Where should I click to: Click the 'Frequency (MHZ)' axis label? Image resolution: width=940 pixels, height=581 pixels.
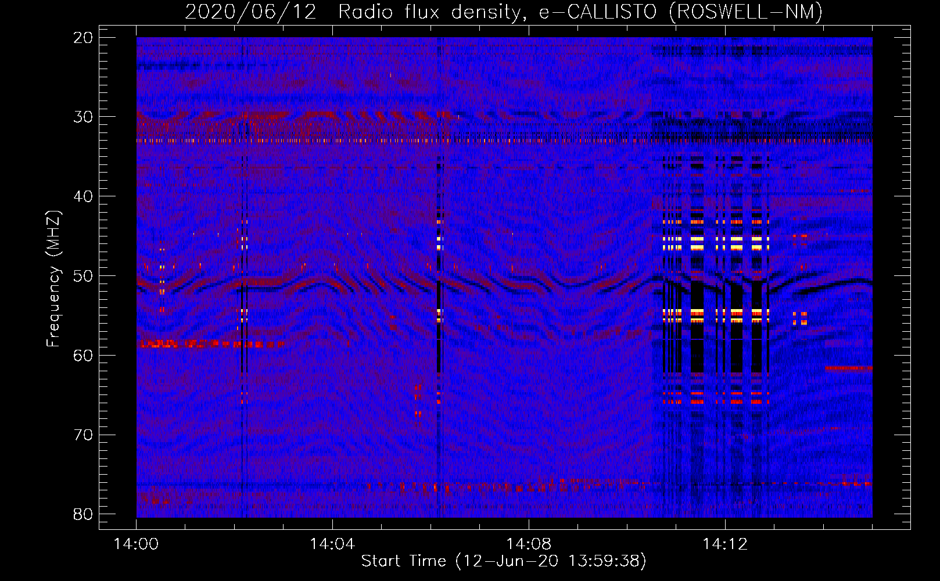53,279
